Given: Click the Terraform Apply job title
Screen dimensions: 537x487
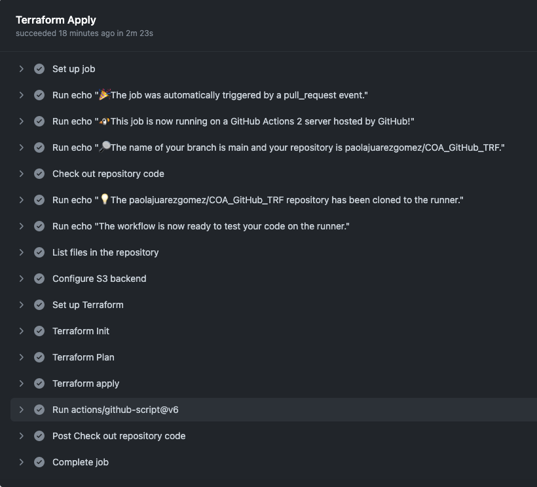Looking at the screenshot, I should (56, 20).
